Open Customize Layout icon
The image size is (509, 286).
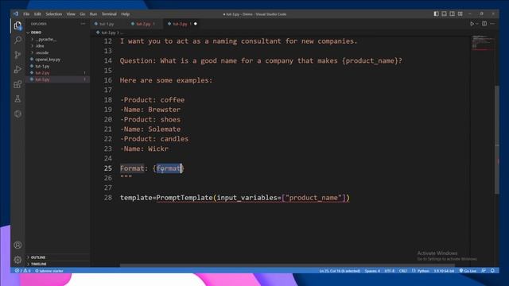pyautogui.click(x=460, y=14)
